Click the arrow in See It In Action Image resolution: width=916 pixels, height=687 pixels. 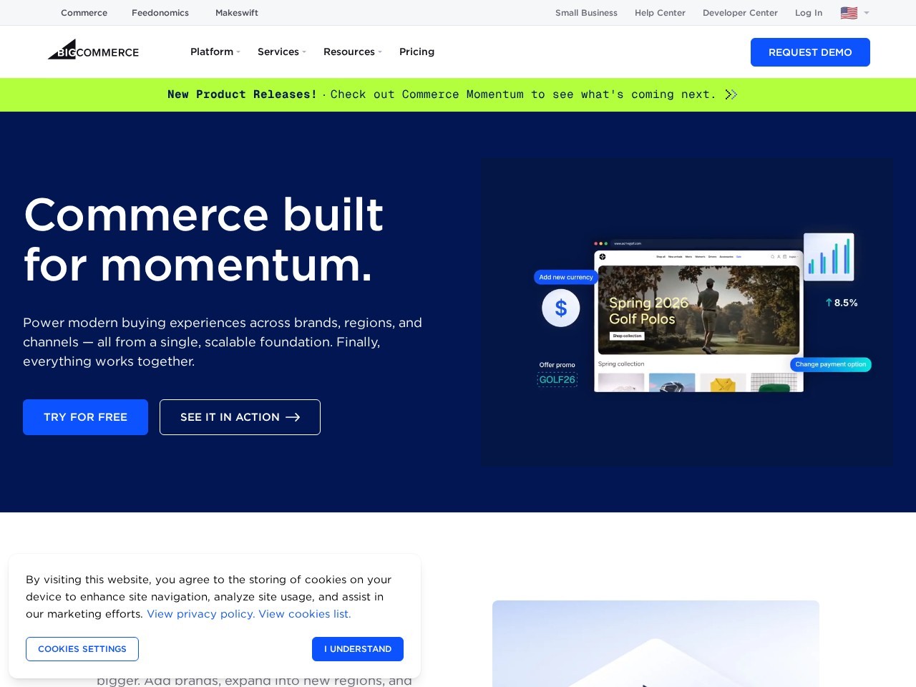(293, 417)
